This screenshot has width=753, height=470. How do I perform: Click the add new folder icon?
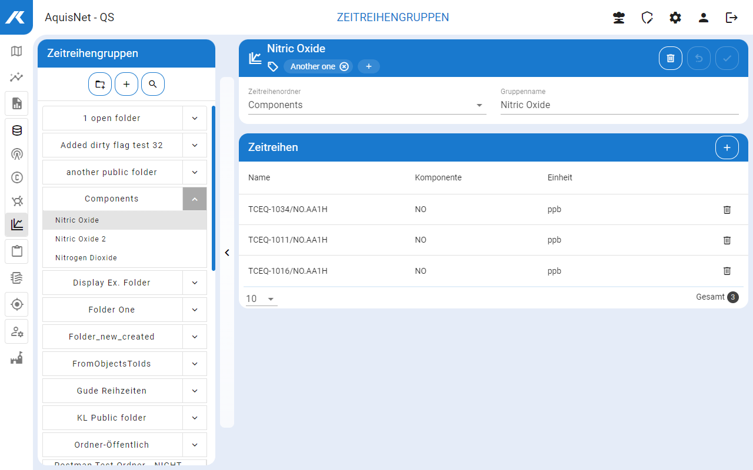click(100, 85)
